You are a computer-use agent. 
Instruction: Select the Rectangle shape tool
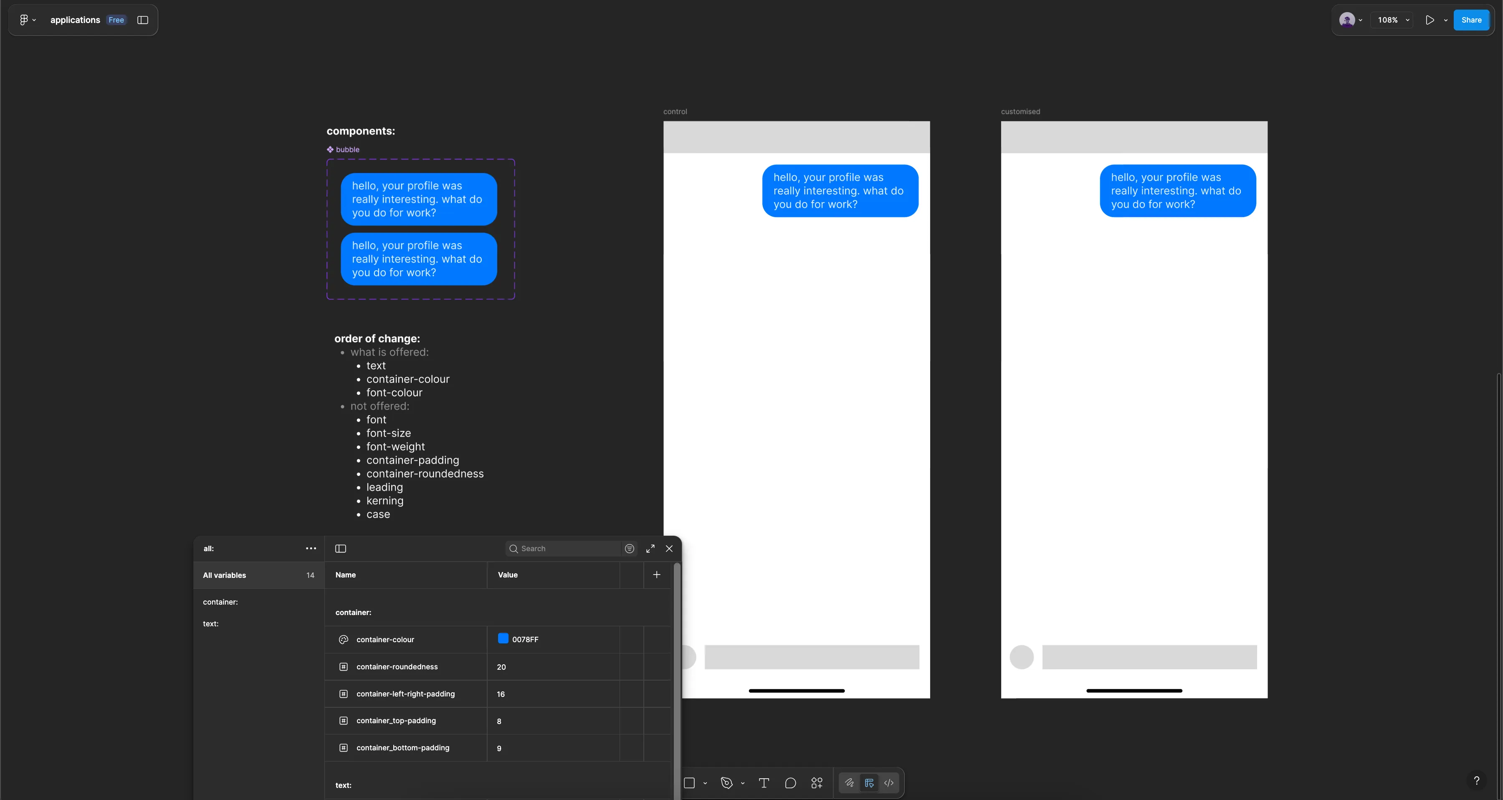(x=689, y=783)
